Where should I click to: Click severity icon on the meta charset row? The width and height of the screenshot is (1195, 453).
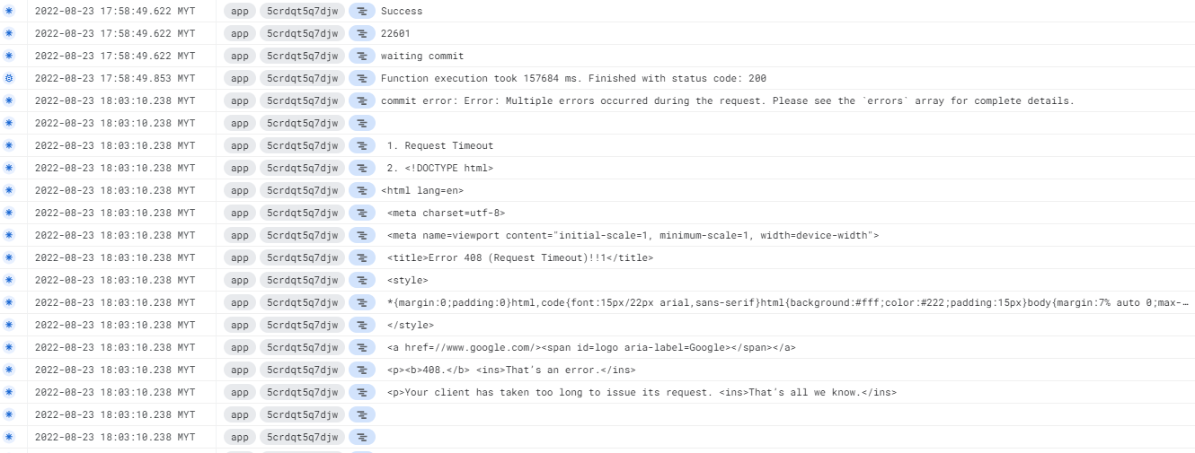click(9, 213)
